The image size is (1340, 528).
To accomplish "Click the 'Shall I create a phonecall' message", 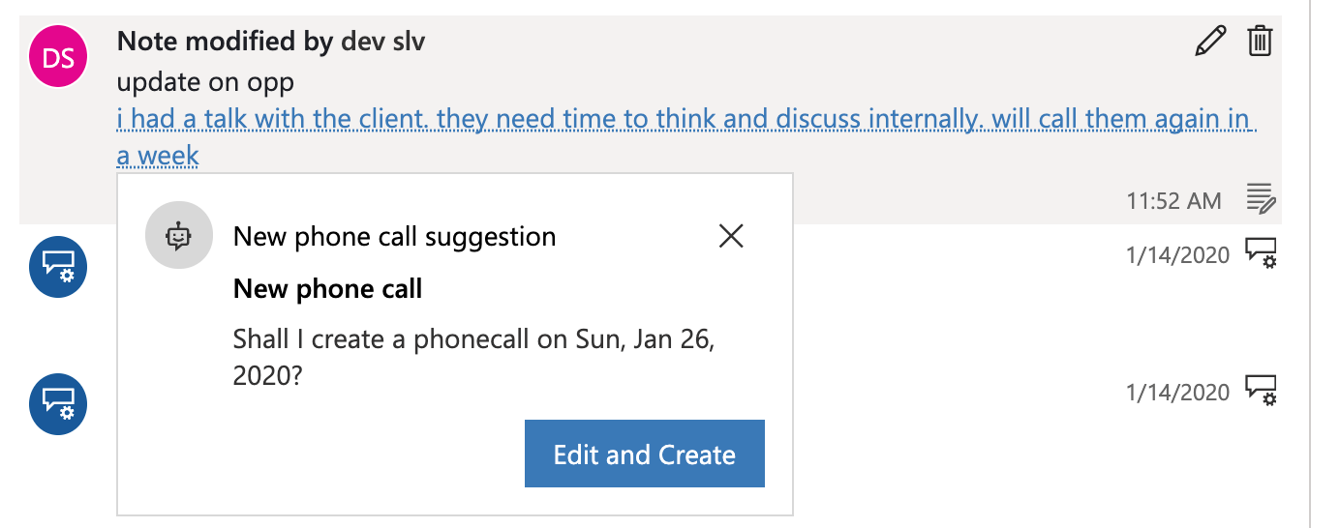I will (x=473, y=357).
